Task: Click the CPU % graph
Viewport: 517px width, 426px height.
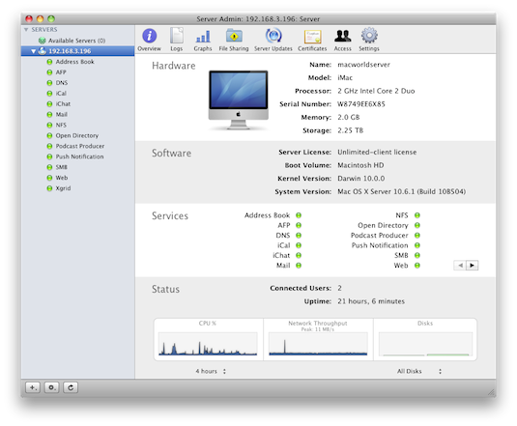Action: tap(208, 344)
